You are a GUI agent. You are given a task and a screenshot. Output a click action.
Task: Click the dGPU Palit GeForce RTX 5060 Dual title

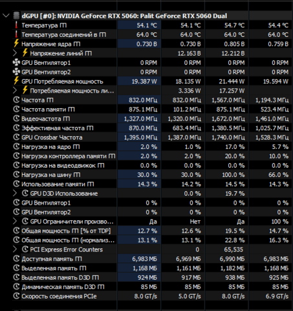click(x=124, y=16)
